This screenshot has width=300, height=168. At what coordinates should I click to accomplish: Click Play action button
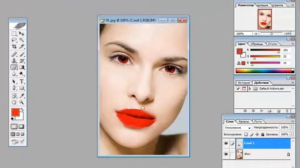click(x=262, y=111)
